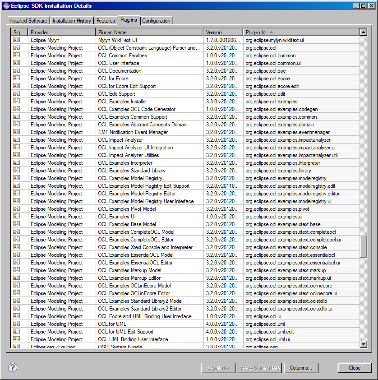Switch to the Installation History tab
The image size is (378, 380).
coord(72,21)
